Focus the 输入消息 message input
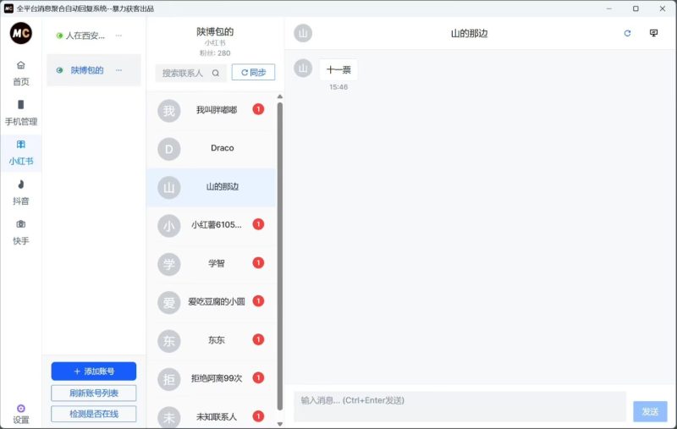Image resolution: width=677 pixels, height=429 pixels. (460, 406)
